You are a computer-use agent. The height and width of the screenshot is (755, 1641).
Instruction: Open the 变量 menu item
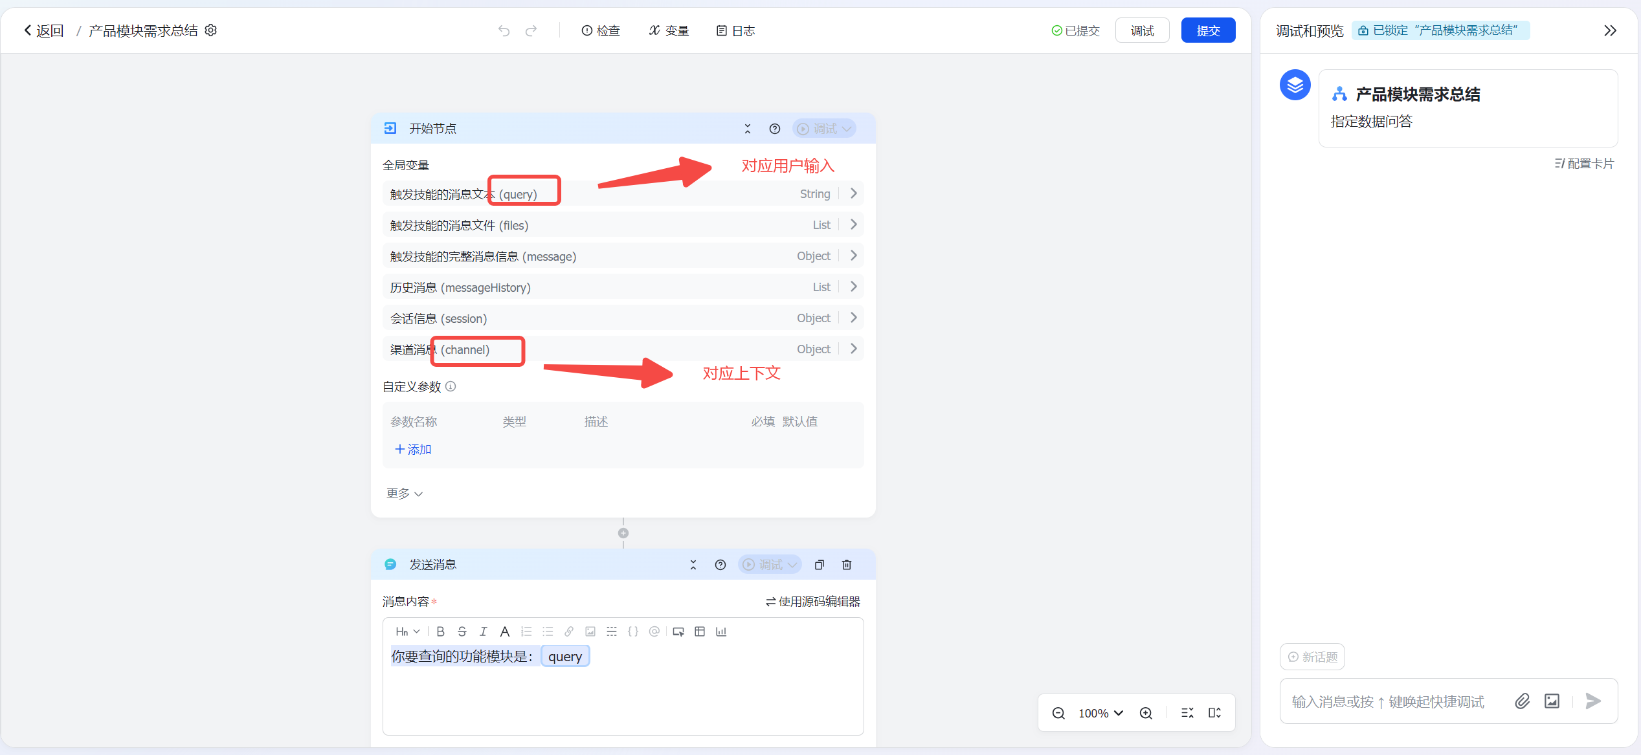[669, 30]
